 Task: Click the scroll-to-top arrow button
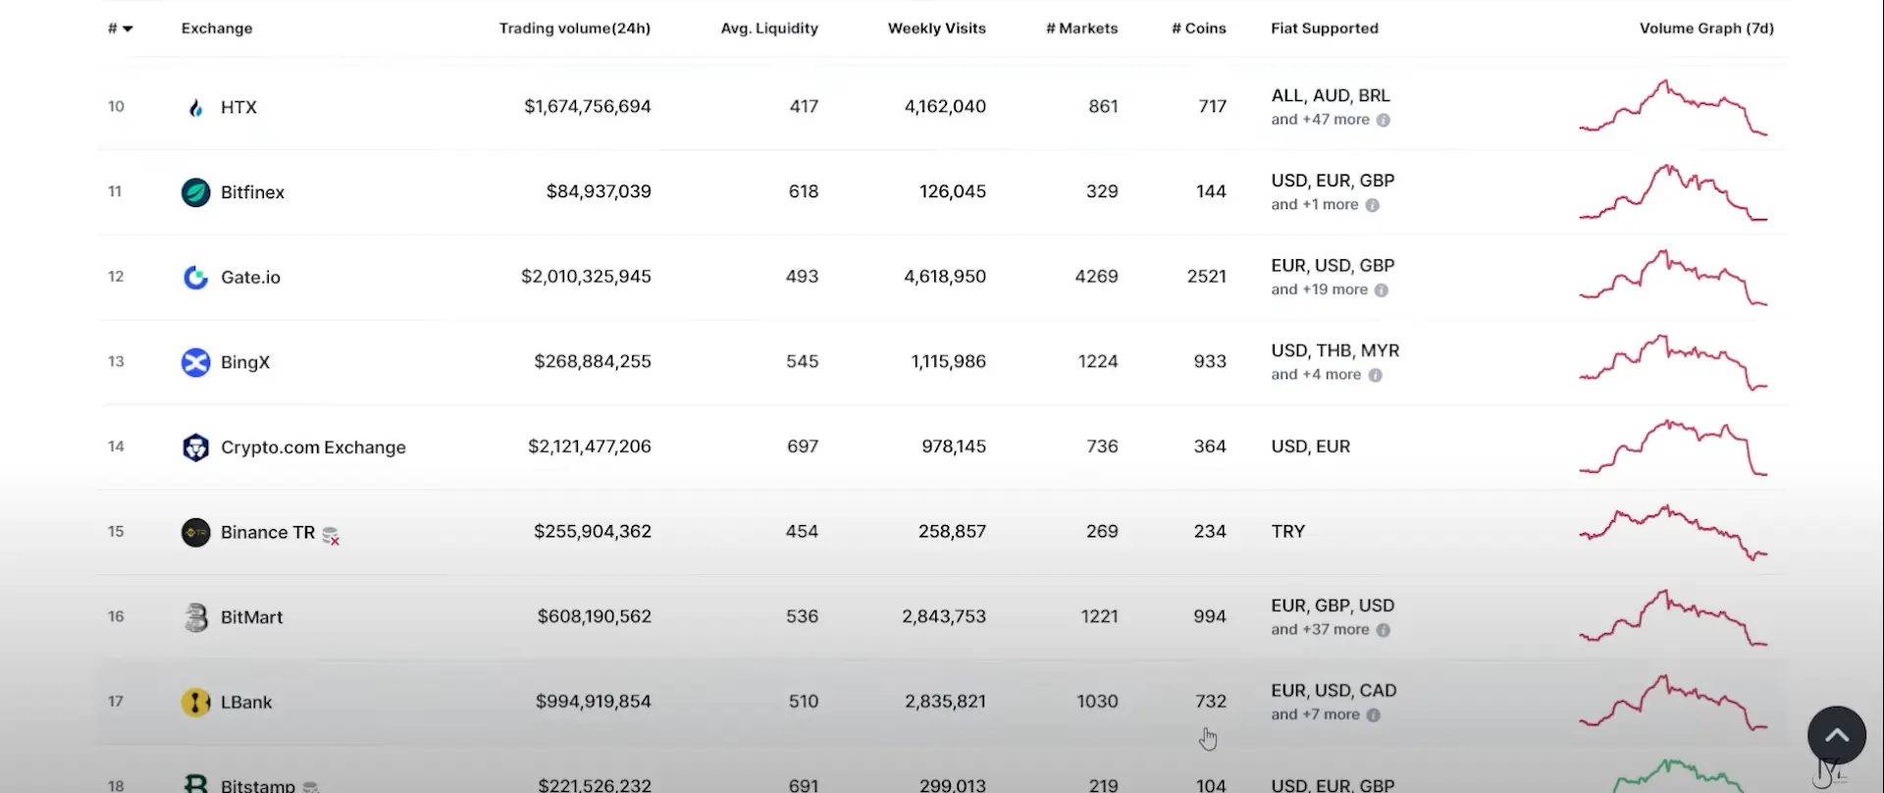tap(1837, 735)
